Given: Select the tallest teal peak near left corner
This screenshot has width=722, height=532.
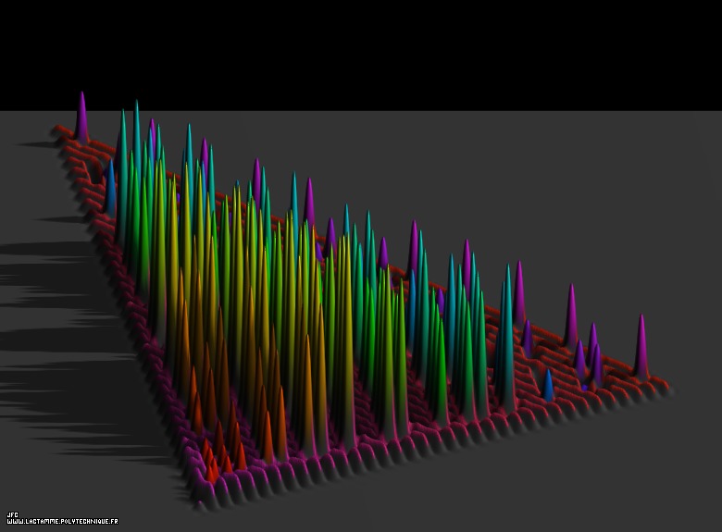Looking at the screenshot, I should pos(136,139).
